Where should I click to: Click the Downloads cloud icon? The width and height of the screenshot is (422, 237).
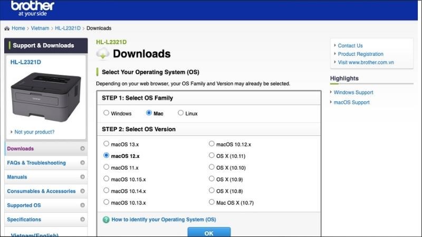(103, 53)
